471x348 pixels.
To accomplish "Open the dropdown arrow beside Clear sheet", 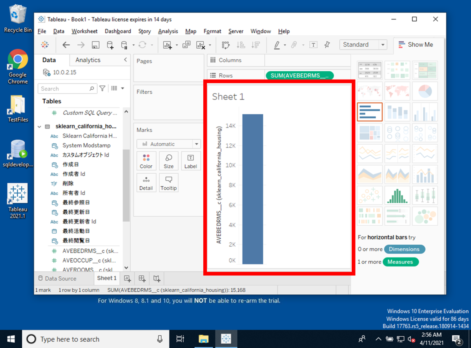I will 210,45.
